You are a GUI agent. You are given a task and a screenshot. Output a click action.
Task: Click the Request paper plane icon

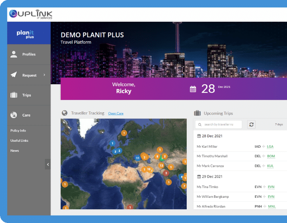click(14, 75)
